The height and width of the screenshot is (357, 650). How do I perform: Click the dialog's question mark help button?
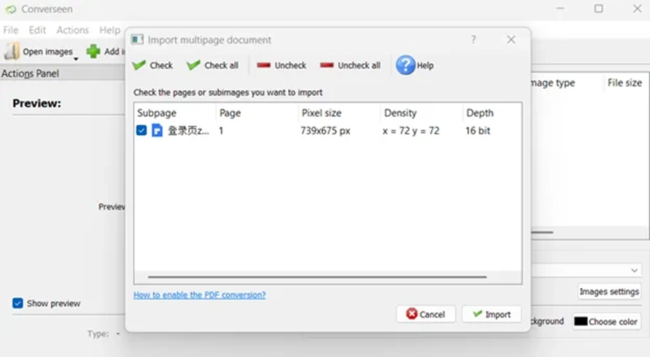point(473,40)
